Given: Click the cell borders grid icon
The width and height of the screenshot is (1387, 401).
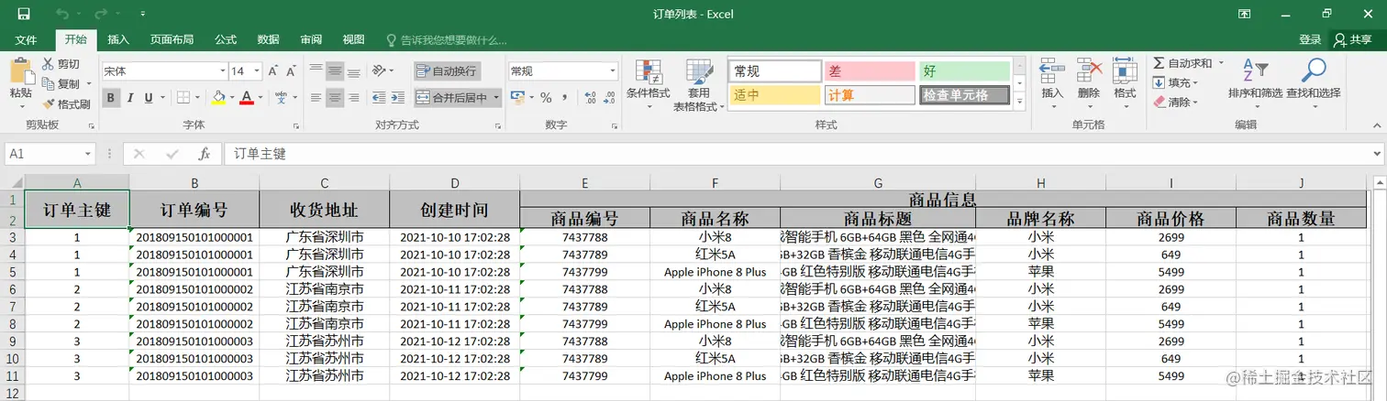Looking at the screenshot, I should [x=183, y=97].
